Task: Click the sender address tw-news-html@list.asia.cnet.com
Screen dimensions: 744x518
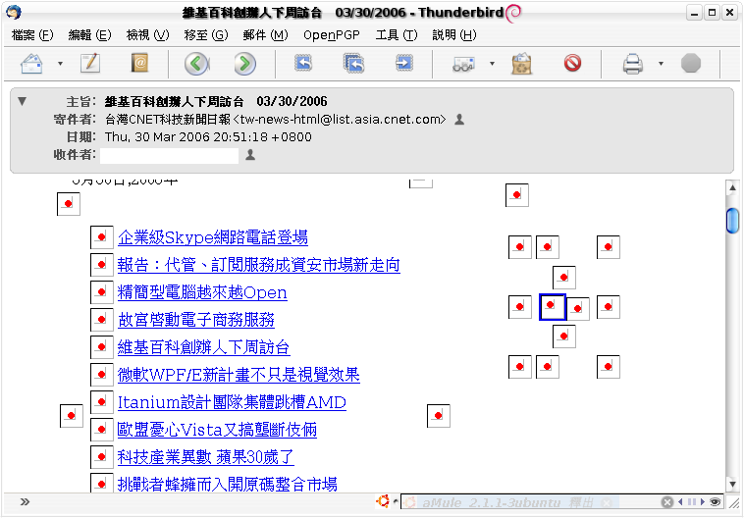Action: 341,120
